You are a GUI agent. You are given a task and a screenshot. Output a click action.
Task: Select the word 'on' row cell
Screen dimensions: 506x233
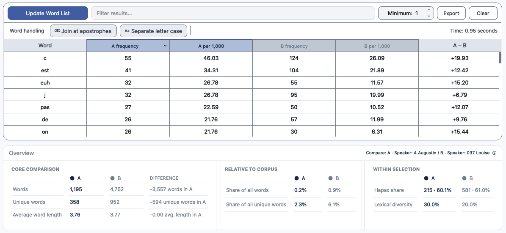45,132
